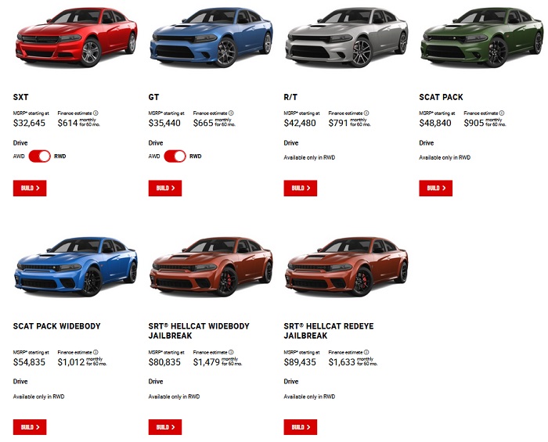Screen dimensions: 548x442
Task: Show R/T finance estimate info tooltip
Action: click(x=366, y=113)
